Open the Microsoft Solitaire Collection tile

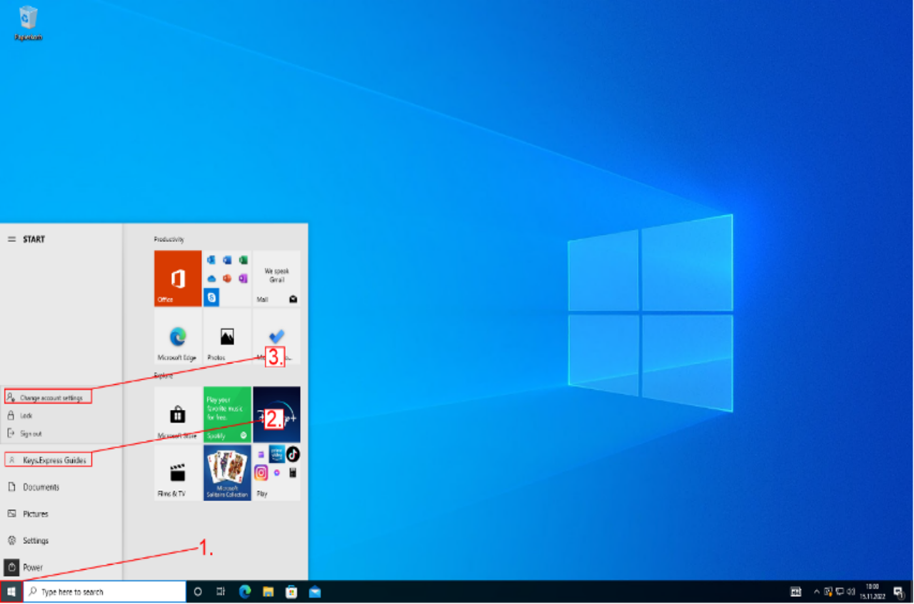coord(227,473)
